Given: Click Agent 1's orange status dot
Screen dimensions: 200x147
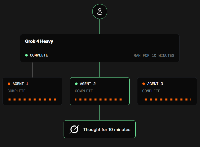Looking at the screenshot, I should pyautogui.click(x=9, y=84).
